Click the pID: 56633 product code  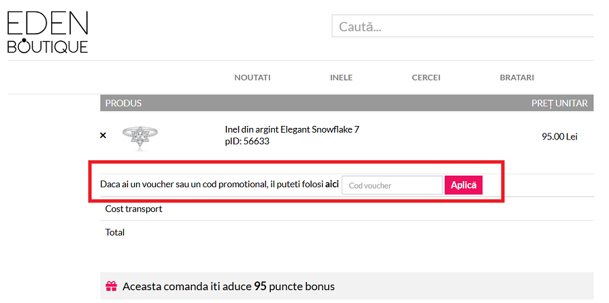click(247, 141)
